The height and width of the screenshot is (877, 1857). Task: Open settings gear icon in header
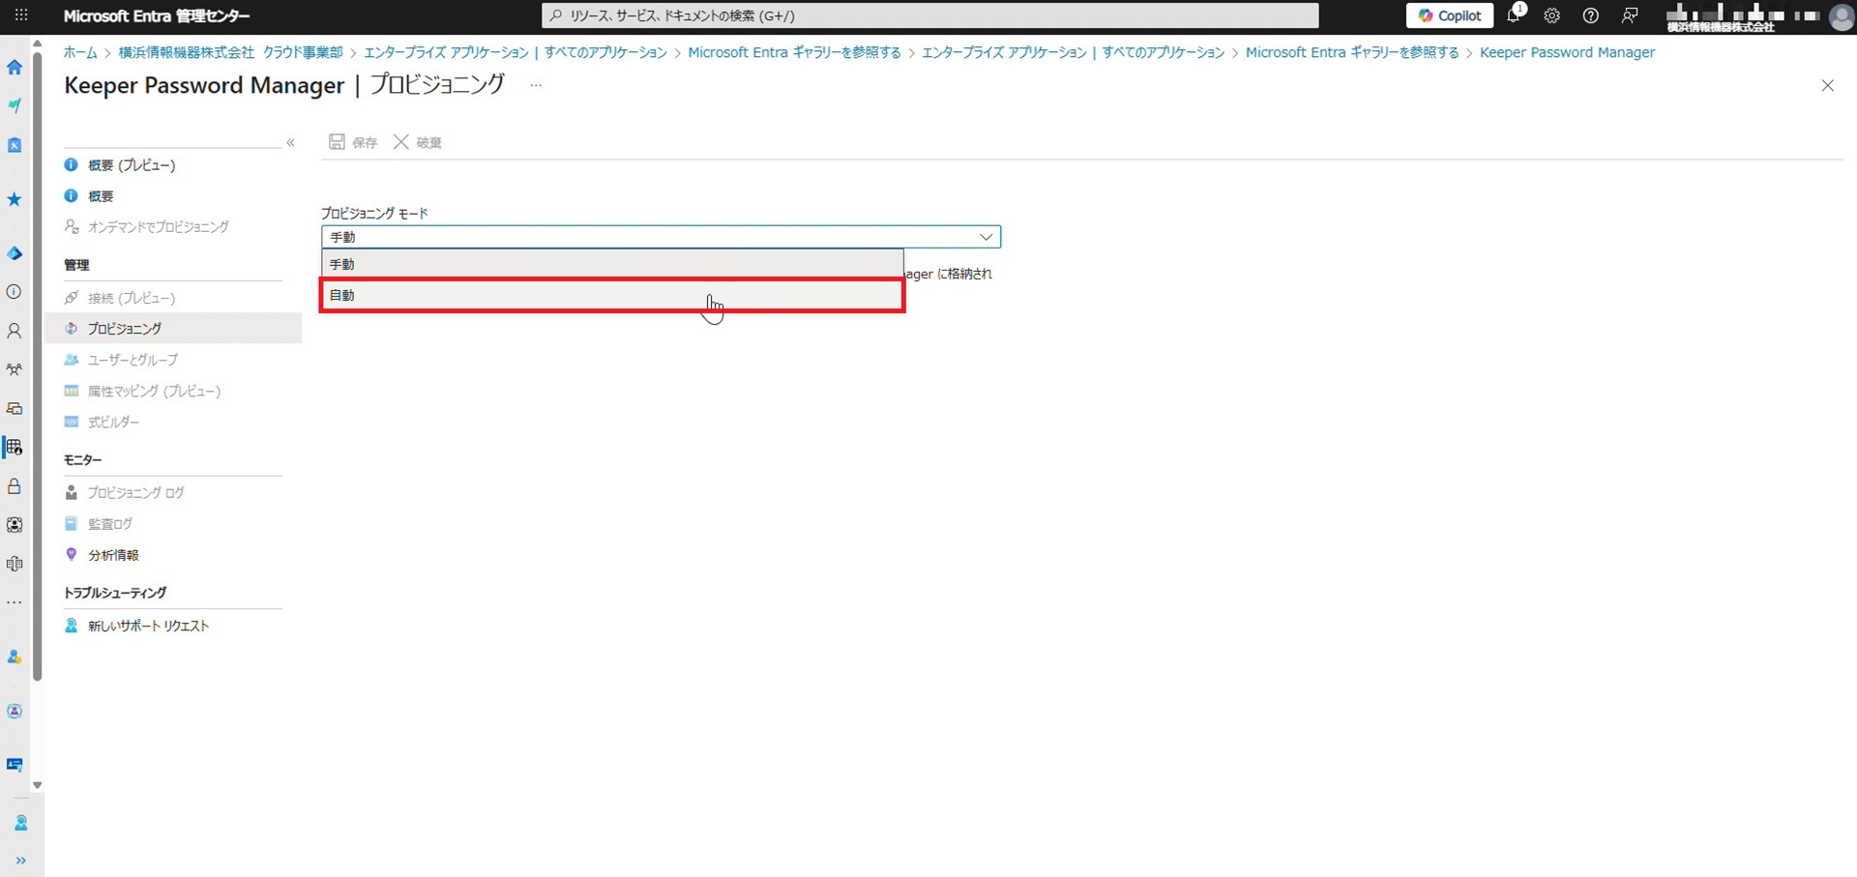tap(1551, 16)
